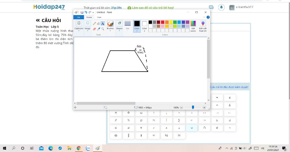Viewport: 290px width, 152px height.
Task: Go back via CÂU HỎI heading
Action: tap(48, 20)
